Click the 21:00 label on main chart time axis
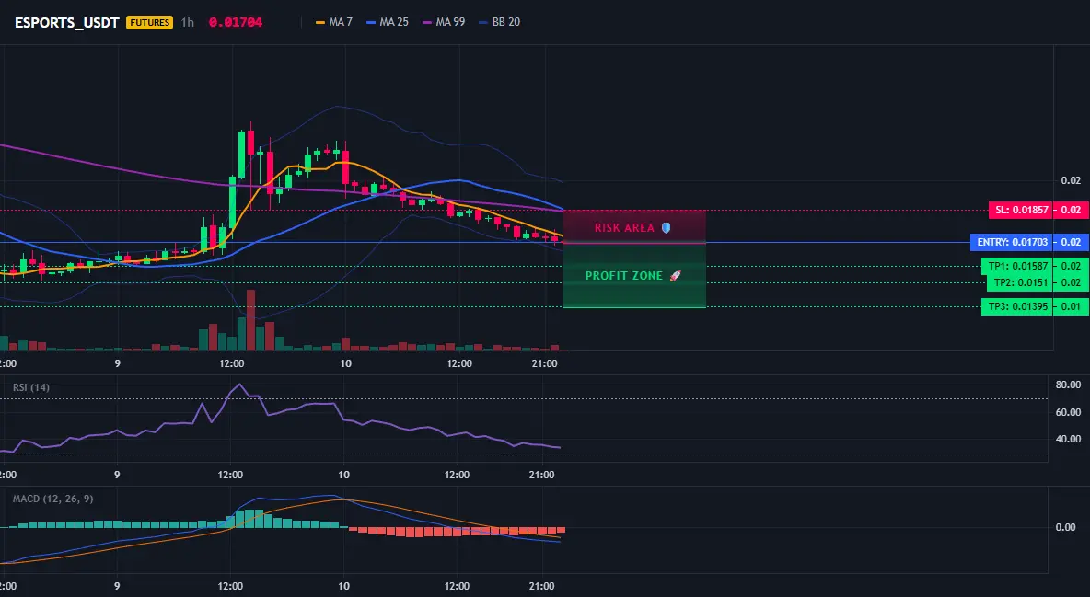The height and width of the screenshot is (597, 1090). tap(544, 363)
